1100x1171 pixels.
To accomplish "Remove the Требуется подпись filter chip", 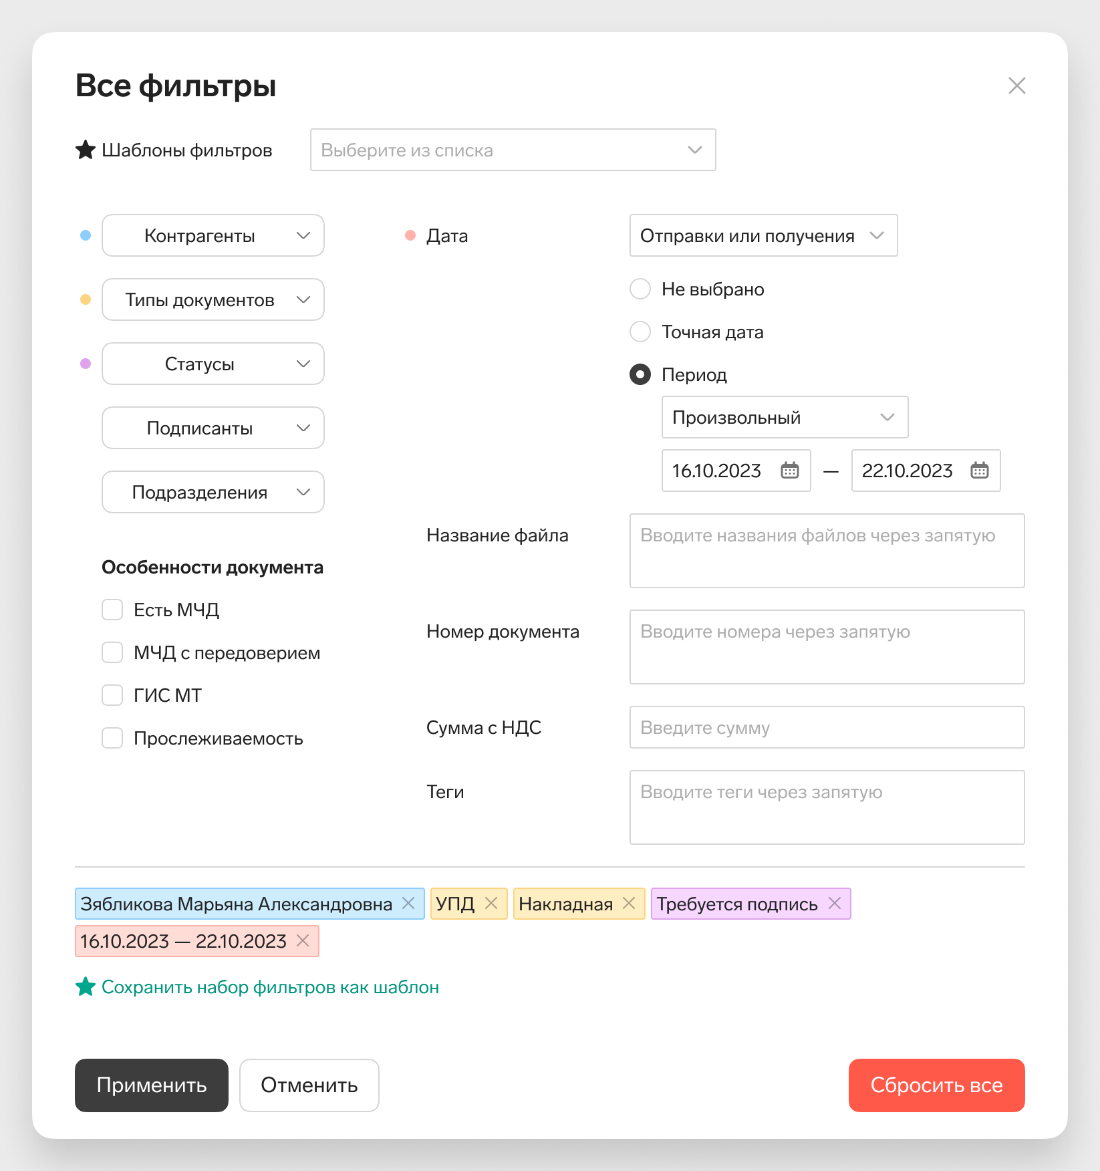I will [x=835, y=904].
